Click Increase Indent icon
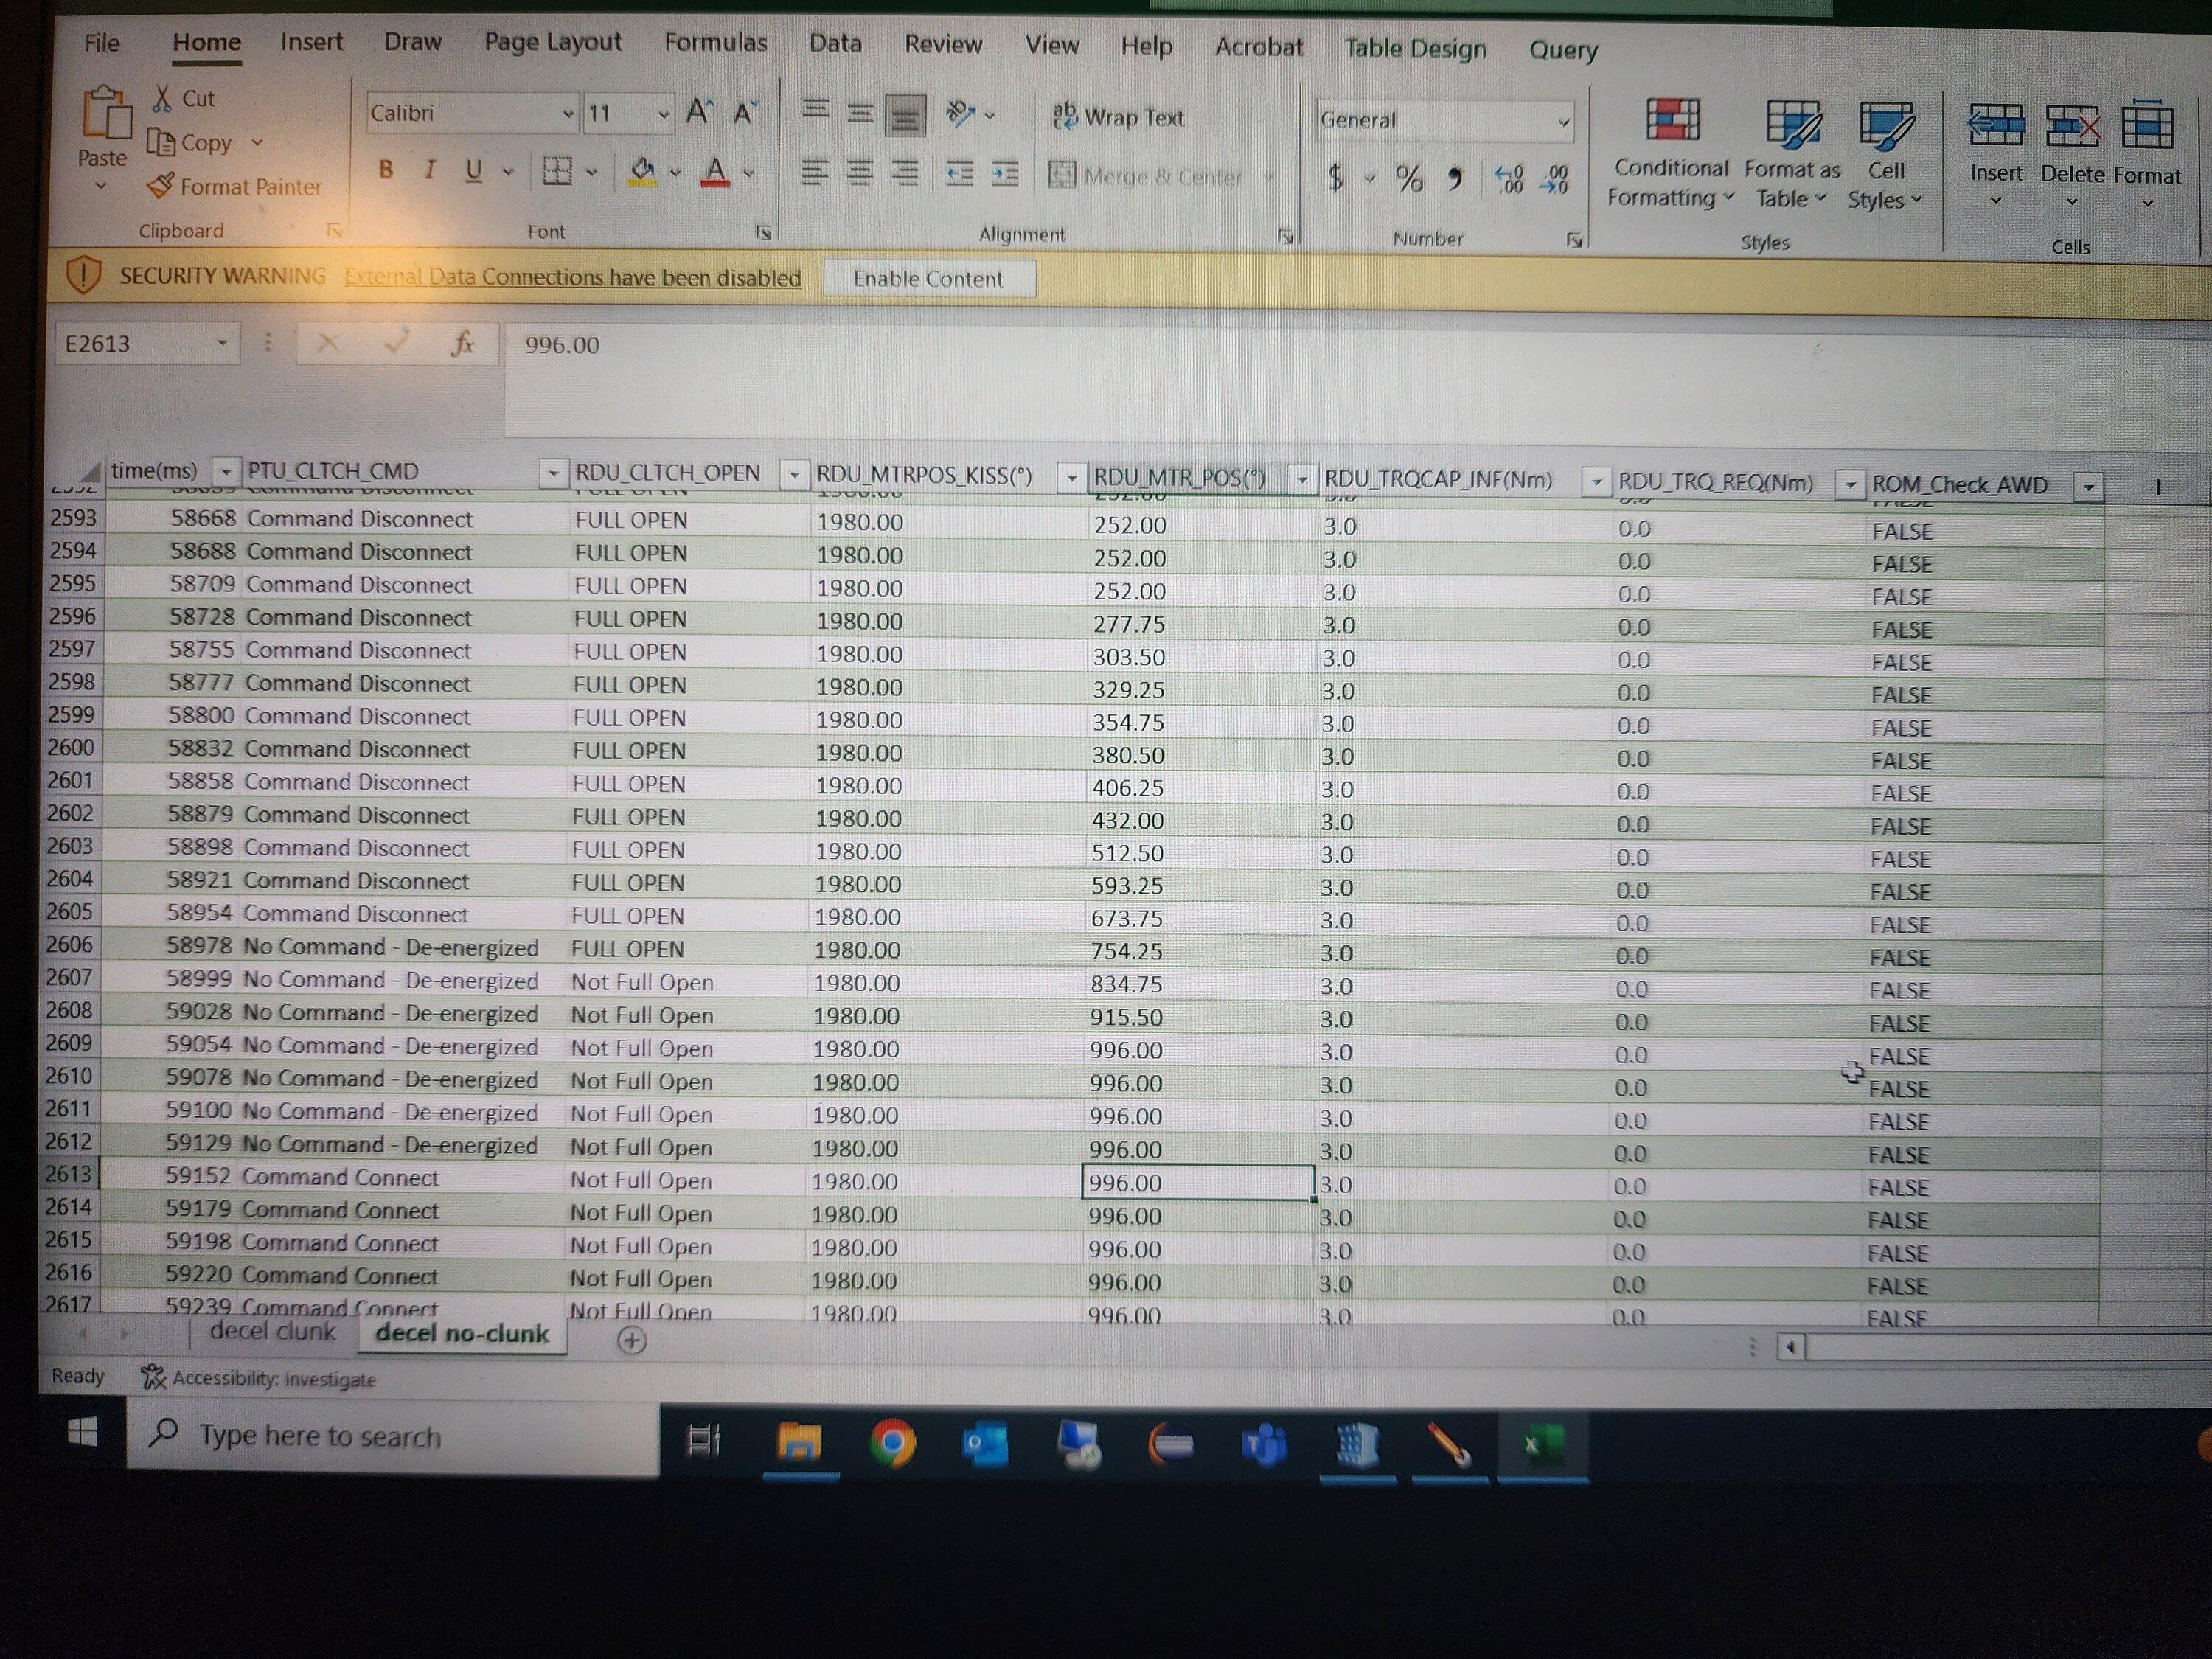The width and height of the screenshot is (2212, 1659). pos(1005,175)
